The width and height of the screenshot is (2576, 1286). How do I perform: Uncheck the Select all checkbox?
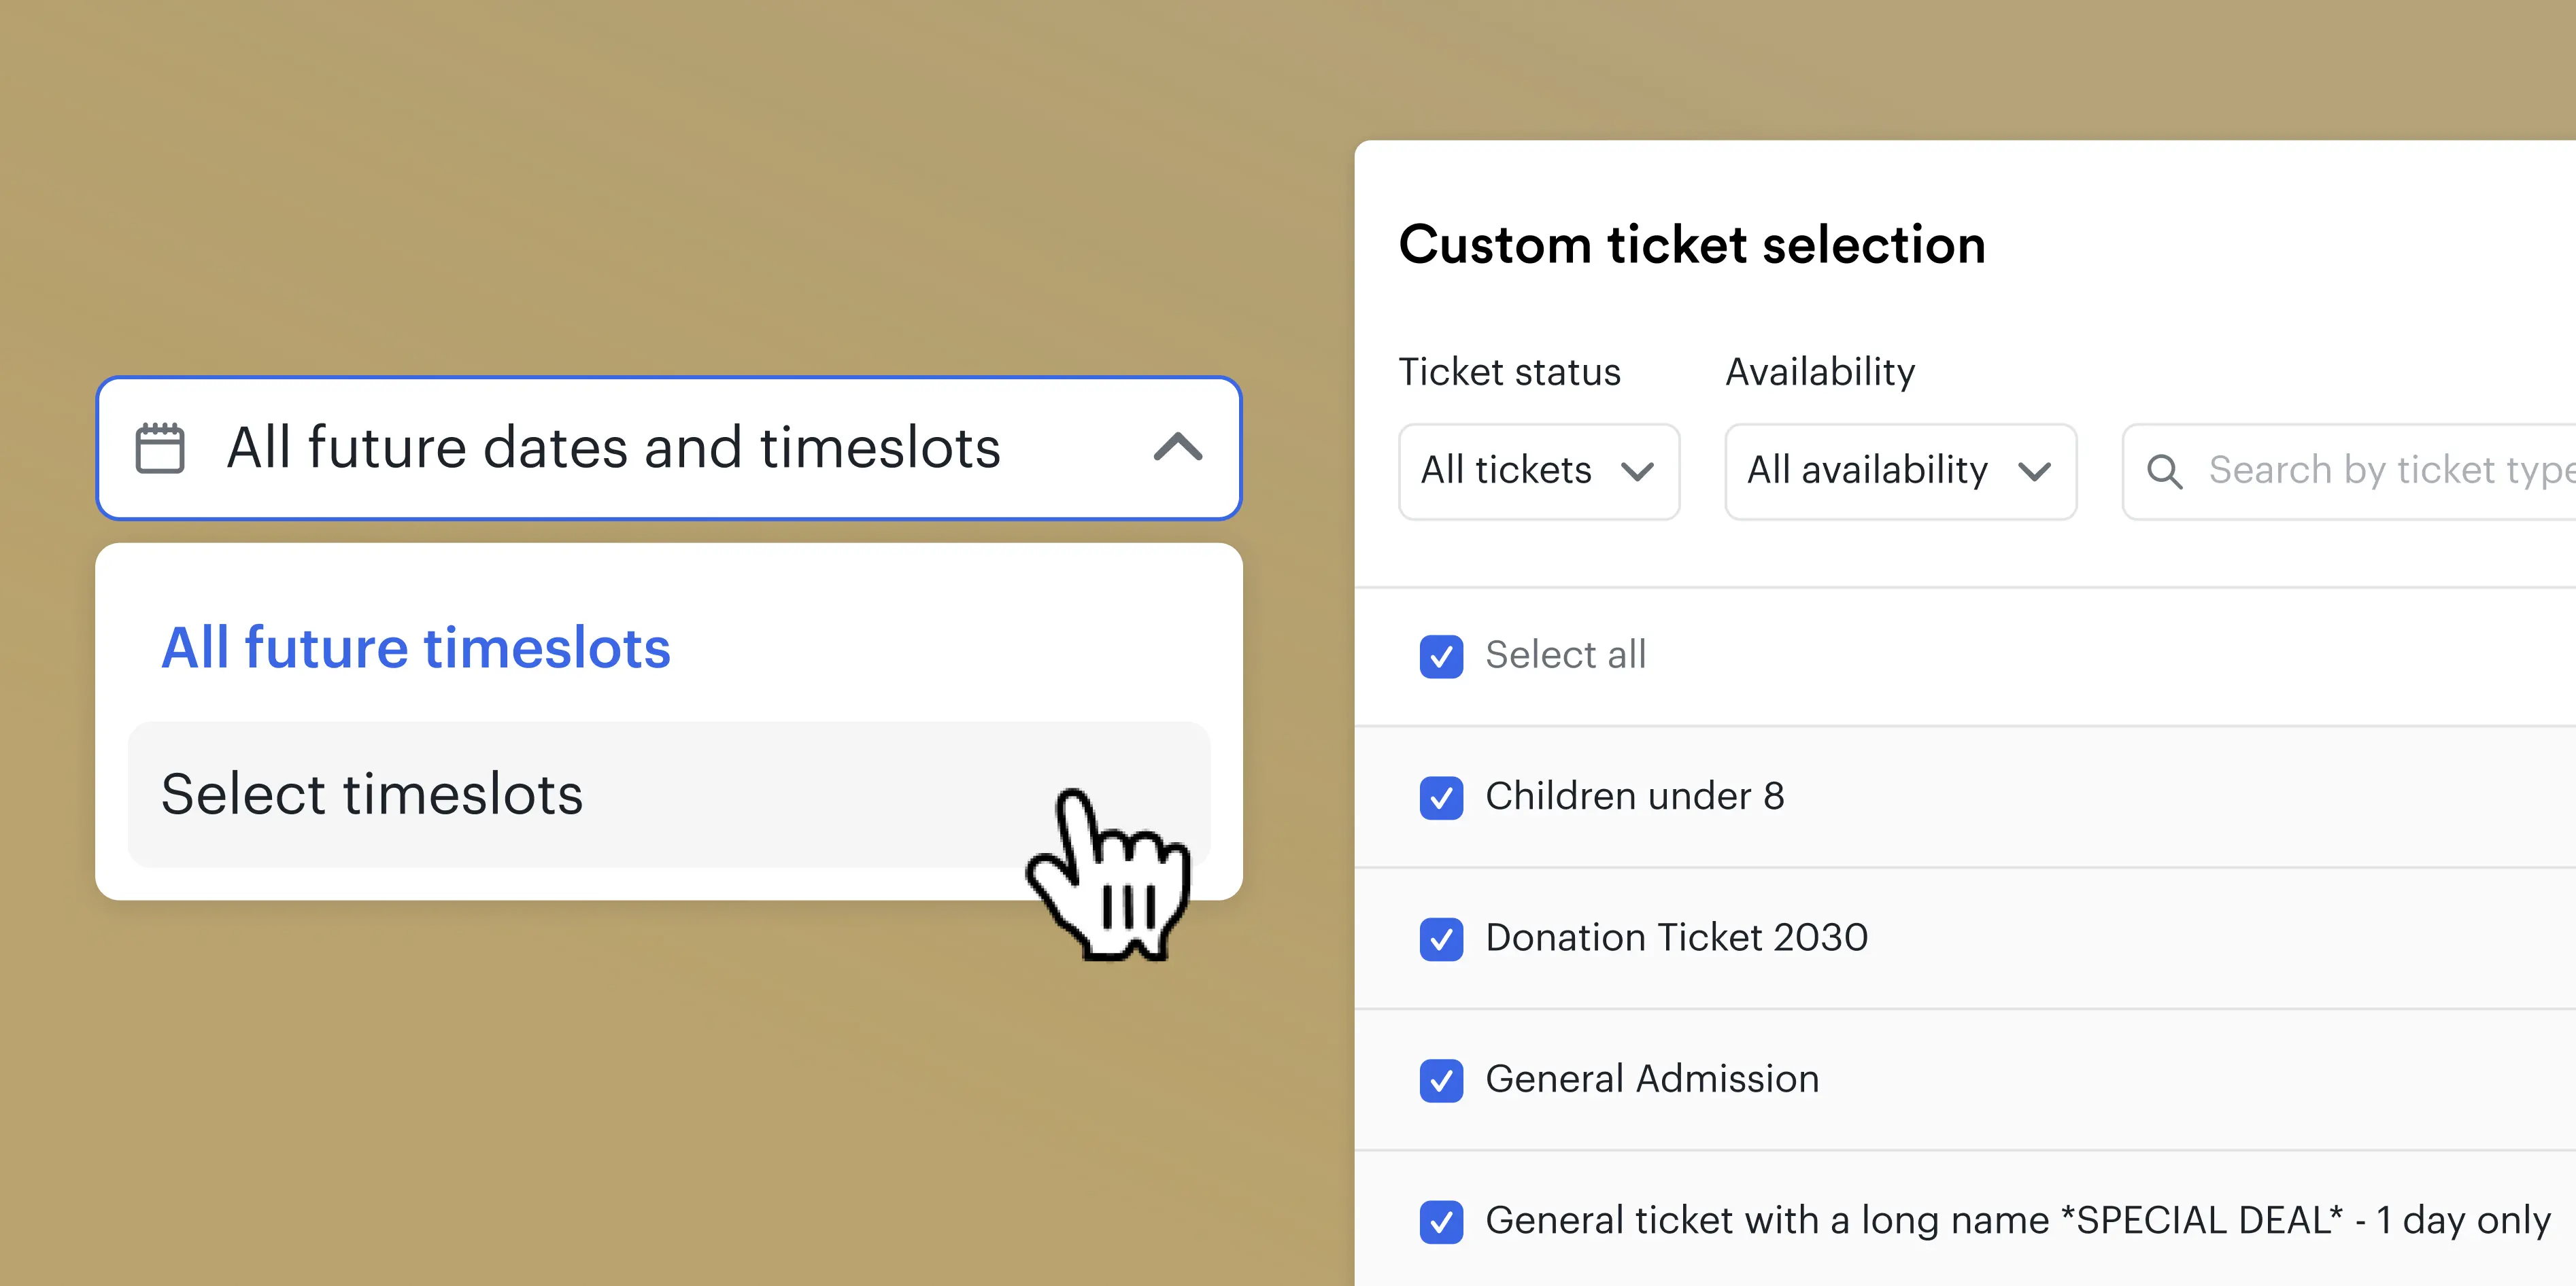tap(1441, 657)
